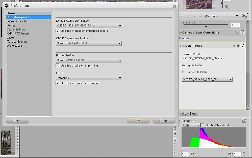Screen dimensions: 252x158
Task: Click the Reset button
Action: pos(17,121)
